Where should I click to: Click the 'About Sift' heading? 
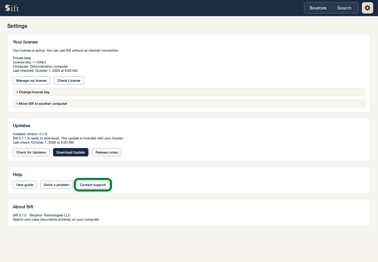(x=23, y=207)
